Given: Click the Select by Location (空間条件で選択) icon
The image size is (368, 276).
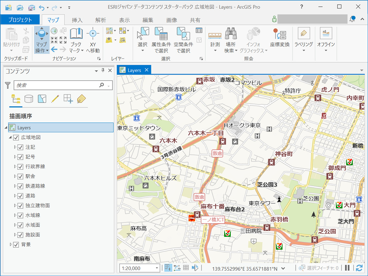Looking at the screenshot, I should (x=183, y=34).
